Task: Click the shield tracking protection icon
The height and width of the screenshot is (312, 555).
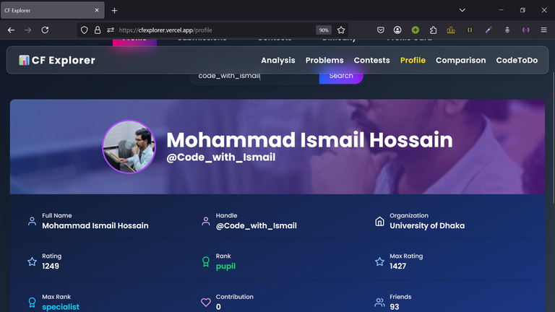Action: [x=85, y=30]
